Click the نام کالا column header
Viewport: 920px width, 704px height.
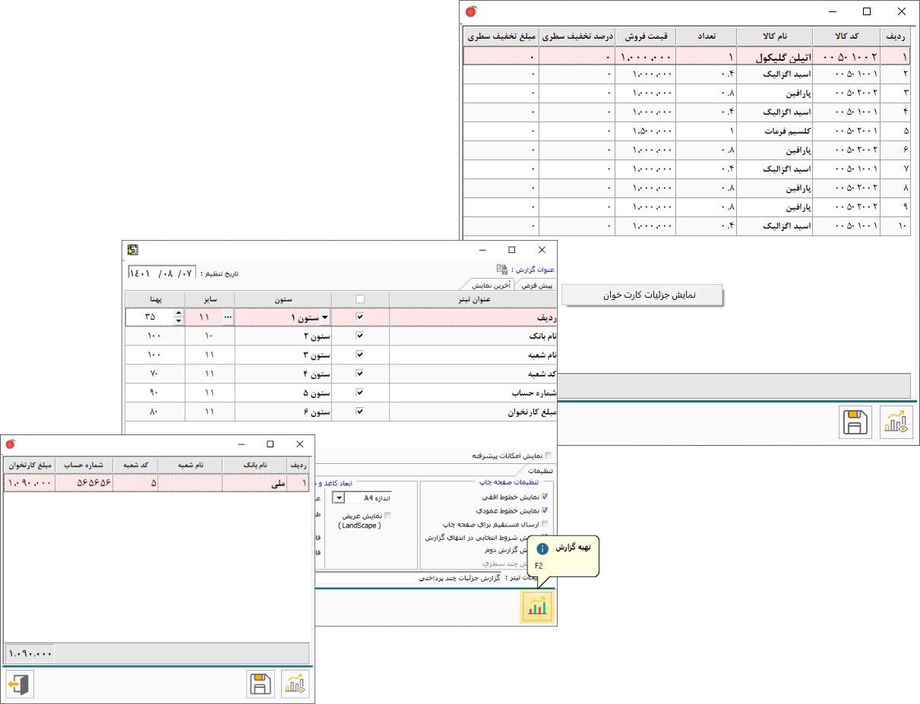click(x=774, y=36)
